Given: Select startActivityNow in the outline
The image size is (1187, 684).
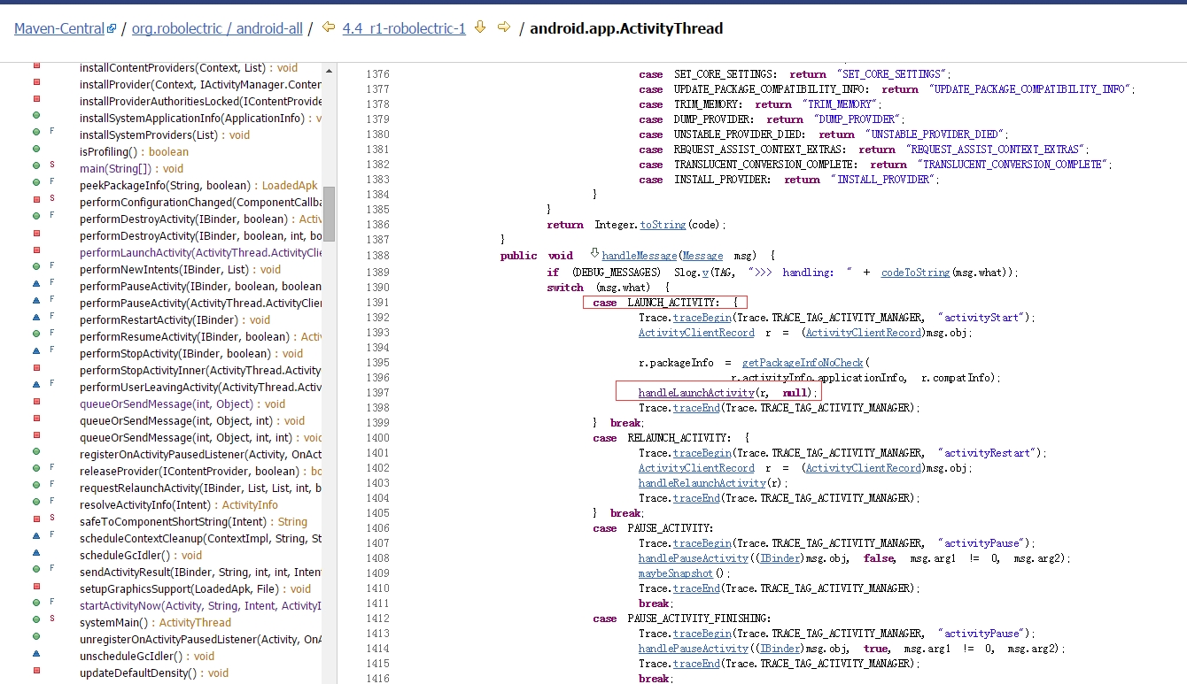Looking at the screenshot, I should 200,605.
